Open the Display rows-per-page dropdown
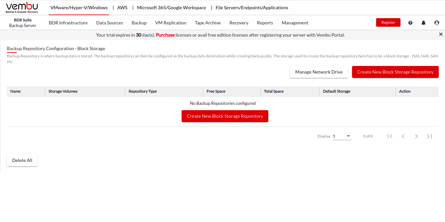Image resolution: width=445 pixels, height=222 pixels. [342, 136]
